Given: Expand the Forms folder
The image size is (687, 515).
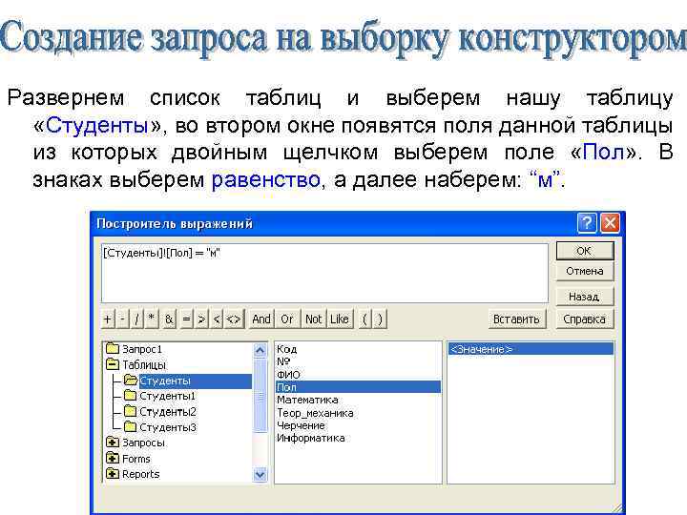Looking at the screenshot, I should click(x=113, y=459).
